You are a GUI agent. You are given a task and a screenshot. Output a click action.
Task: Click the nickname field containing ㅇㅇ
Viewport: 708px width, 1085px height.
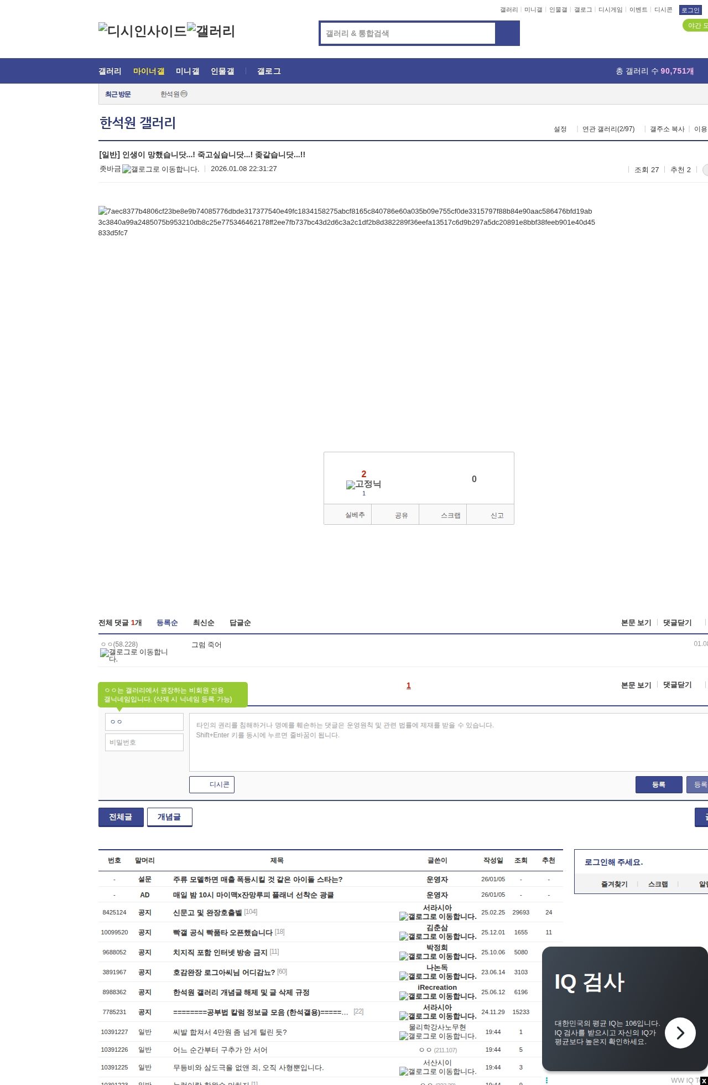click(x=144, y=722)
